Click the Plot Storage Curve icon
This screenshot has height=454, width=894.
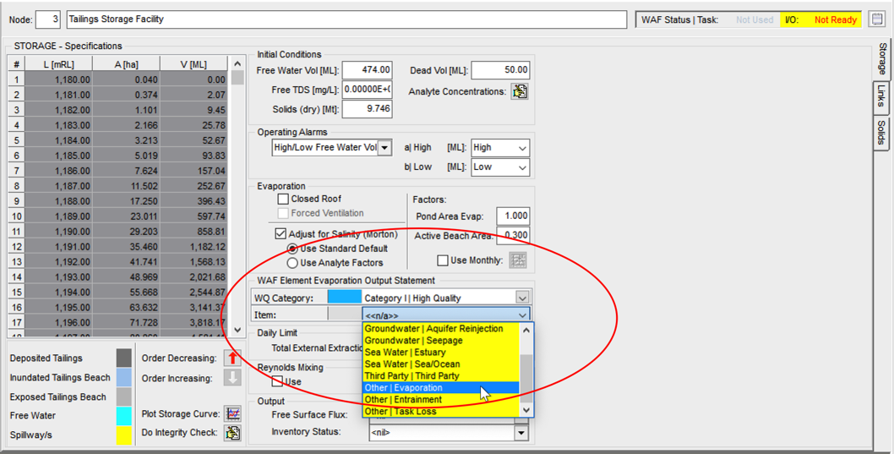(x=232, y=414)
